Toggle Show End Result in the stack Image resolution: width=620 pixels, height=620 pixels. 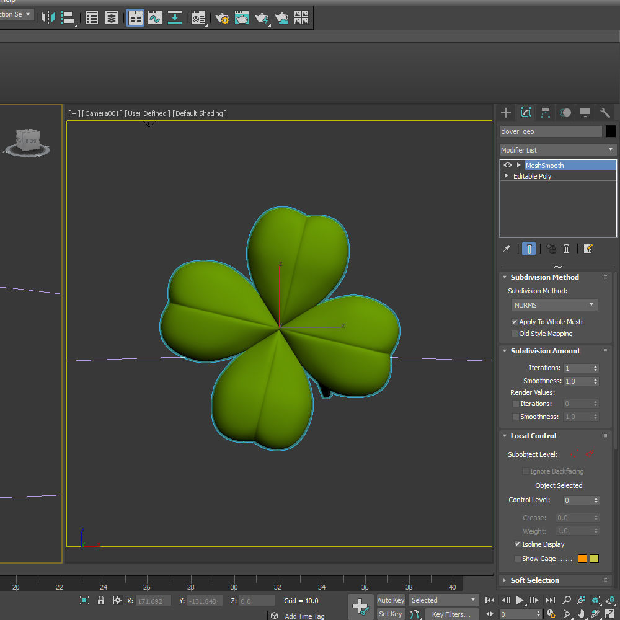[x=529, y=249]
